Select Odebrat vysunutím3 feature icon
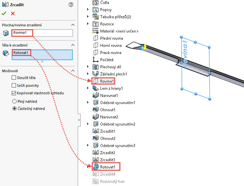Viewport: 244px width, 186px height. pyautogui.click(x=96, y=146)
